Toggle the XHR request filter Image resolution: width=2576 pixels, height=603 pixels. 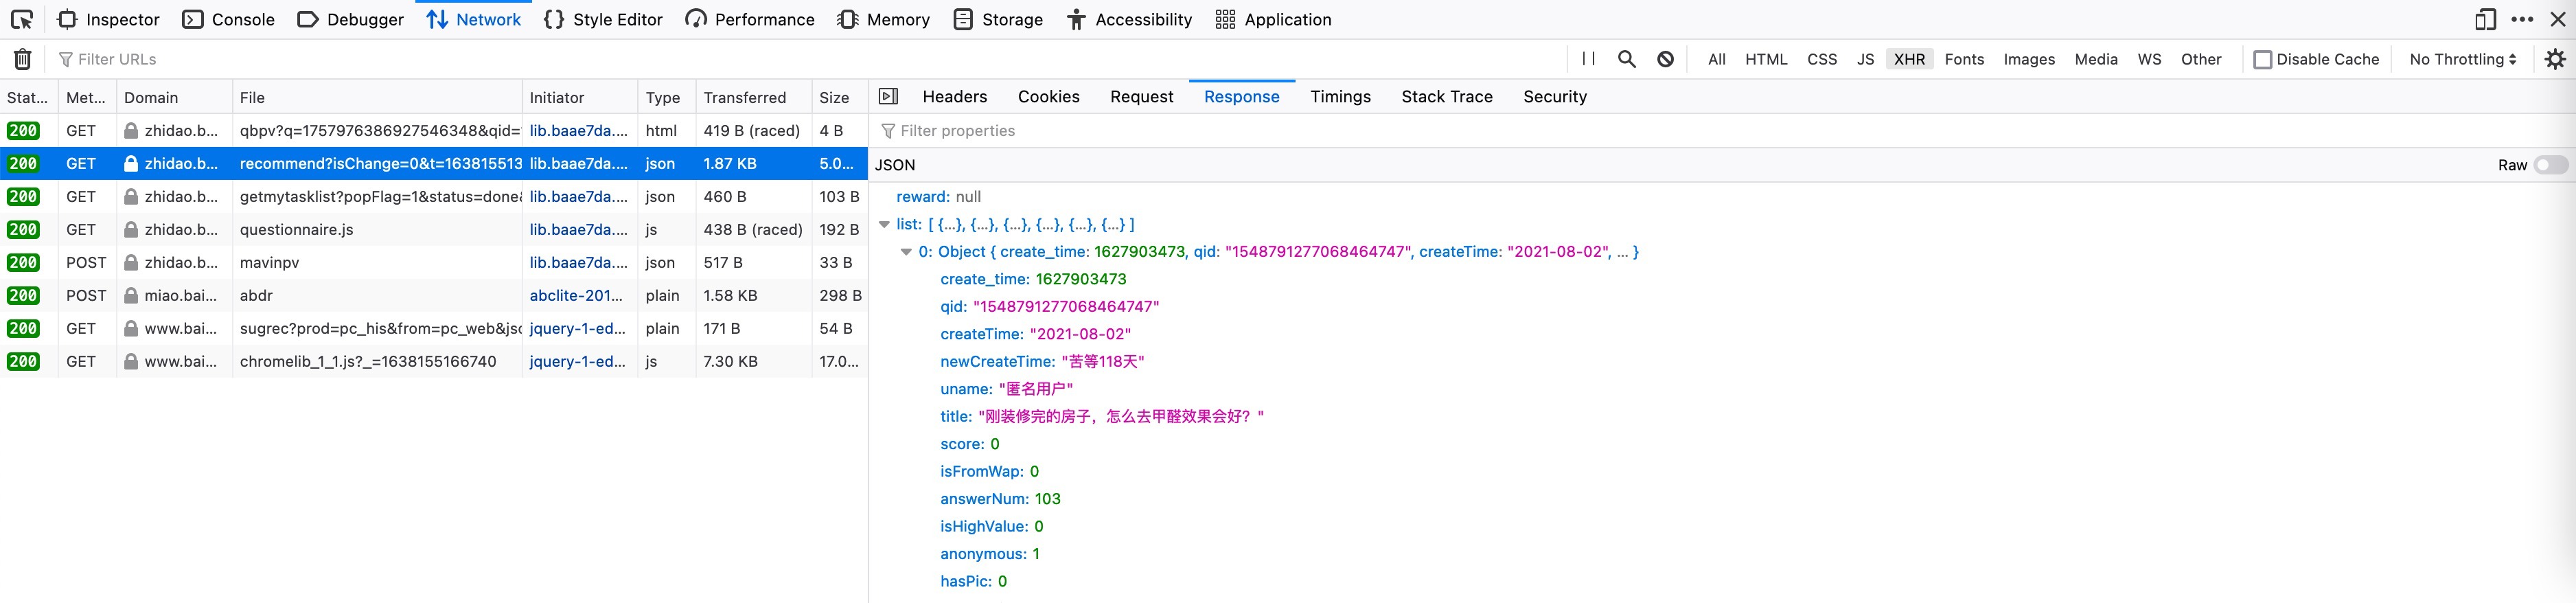coord(1909,59)
